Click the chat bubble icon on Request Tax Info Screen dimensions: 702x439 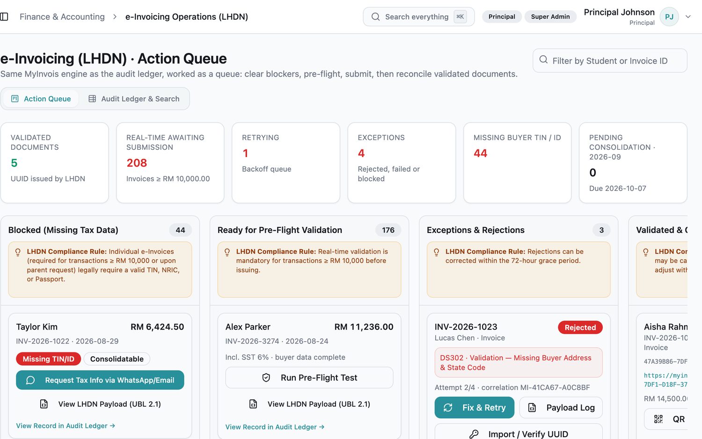pos(30,380)
